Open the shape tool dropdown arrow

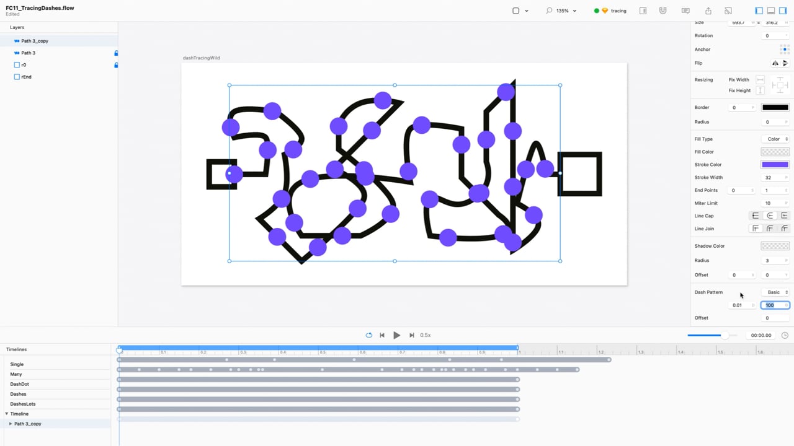tap(527, 11)
